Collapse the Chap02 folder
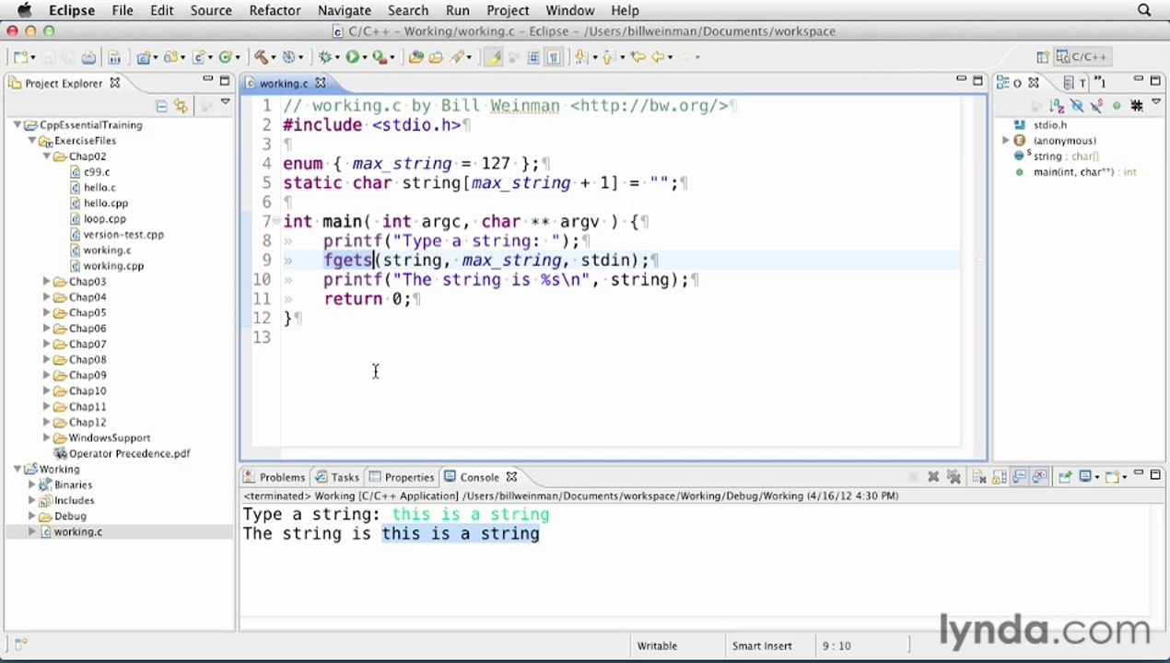 pos(47,157)
